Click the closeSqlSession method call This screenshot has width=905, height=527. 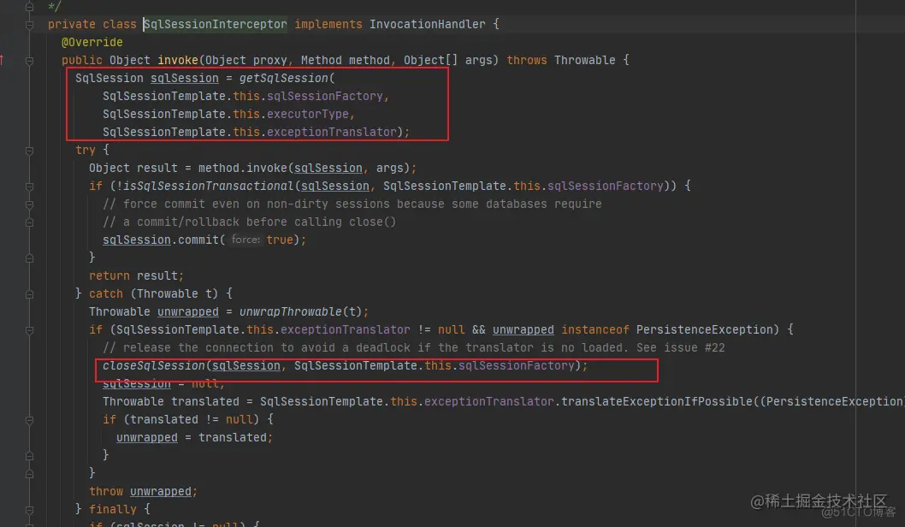coord(153,365)
